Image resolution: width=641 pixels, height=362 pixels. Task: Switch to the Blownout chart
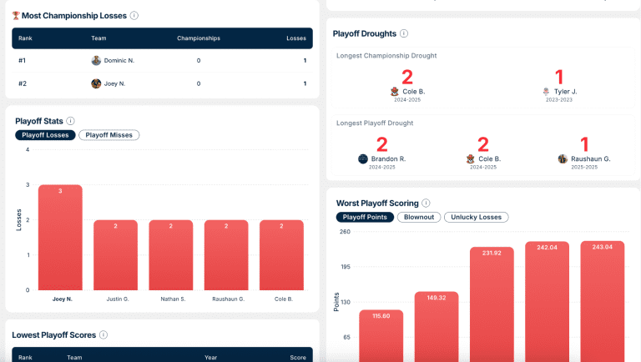(419, 218)
